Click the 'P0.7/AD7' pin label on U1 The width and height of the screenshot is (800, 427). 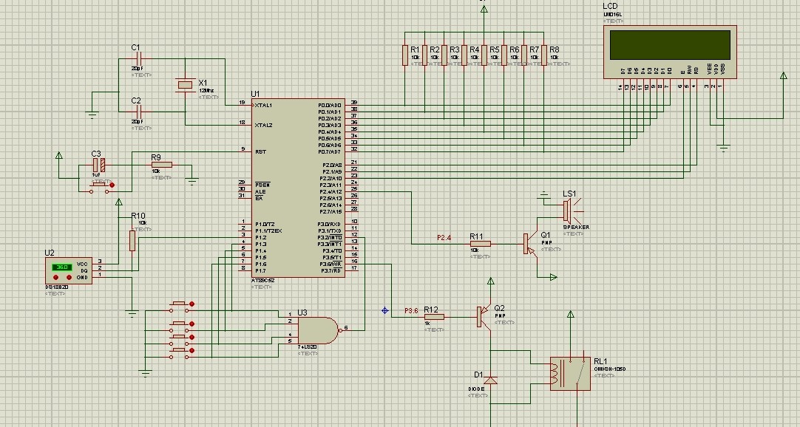[x=330, y=152]
